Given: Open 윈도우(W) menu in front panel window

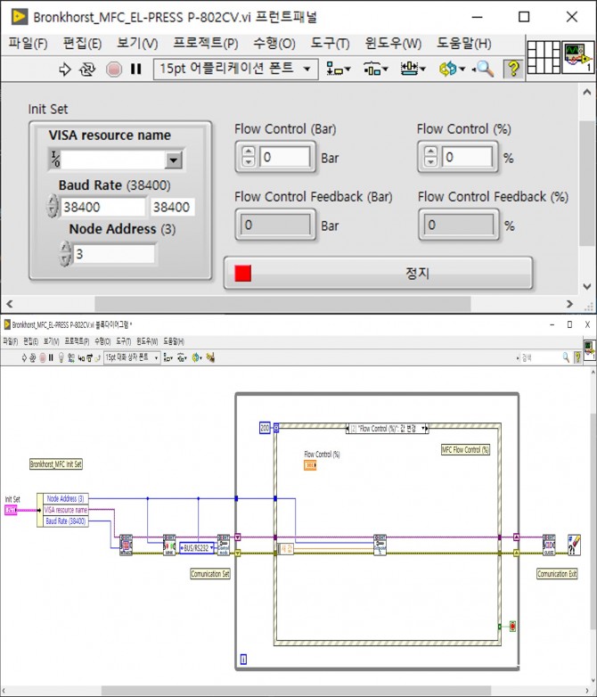Looking at the screenshot, I should [x=393, y=44].
